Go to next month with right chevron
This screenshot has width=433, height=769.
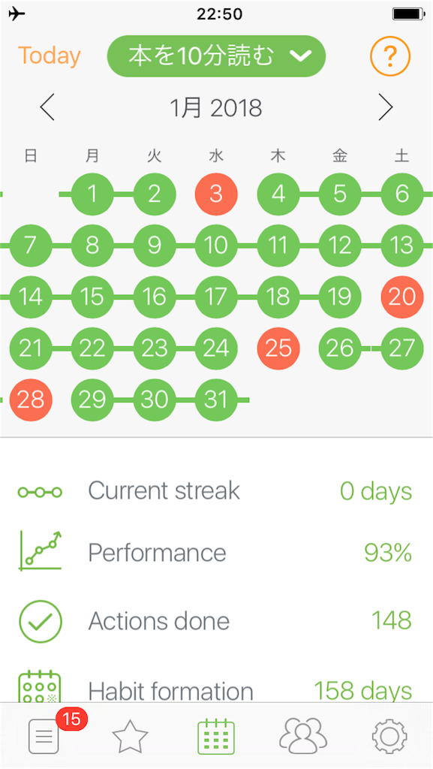coord(386,107)
